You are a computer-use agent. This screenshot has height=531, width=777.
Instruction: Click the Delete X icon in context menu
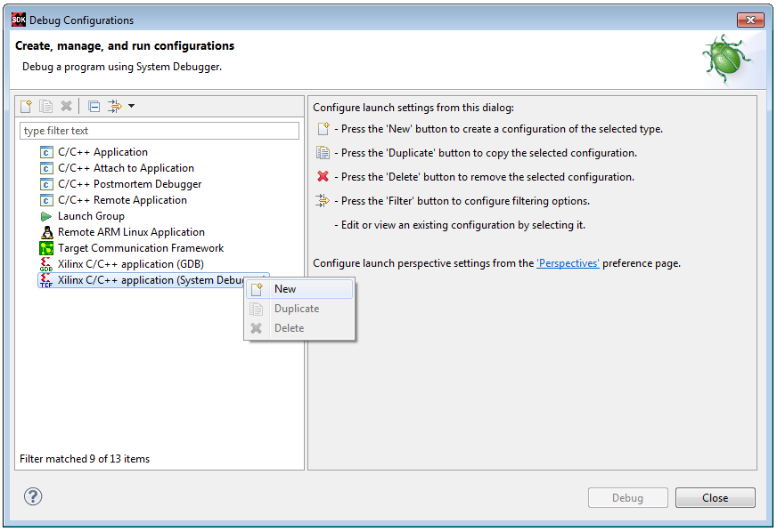pos(257,328)
